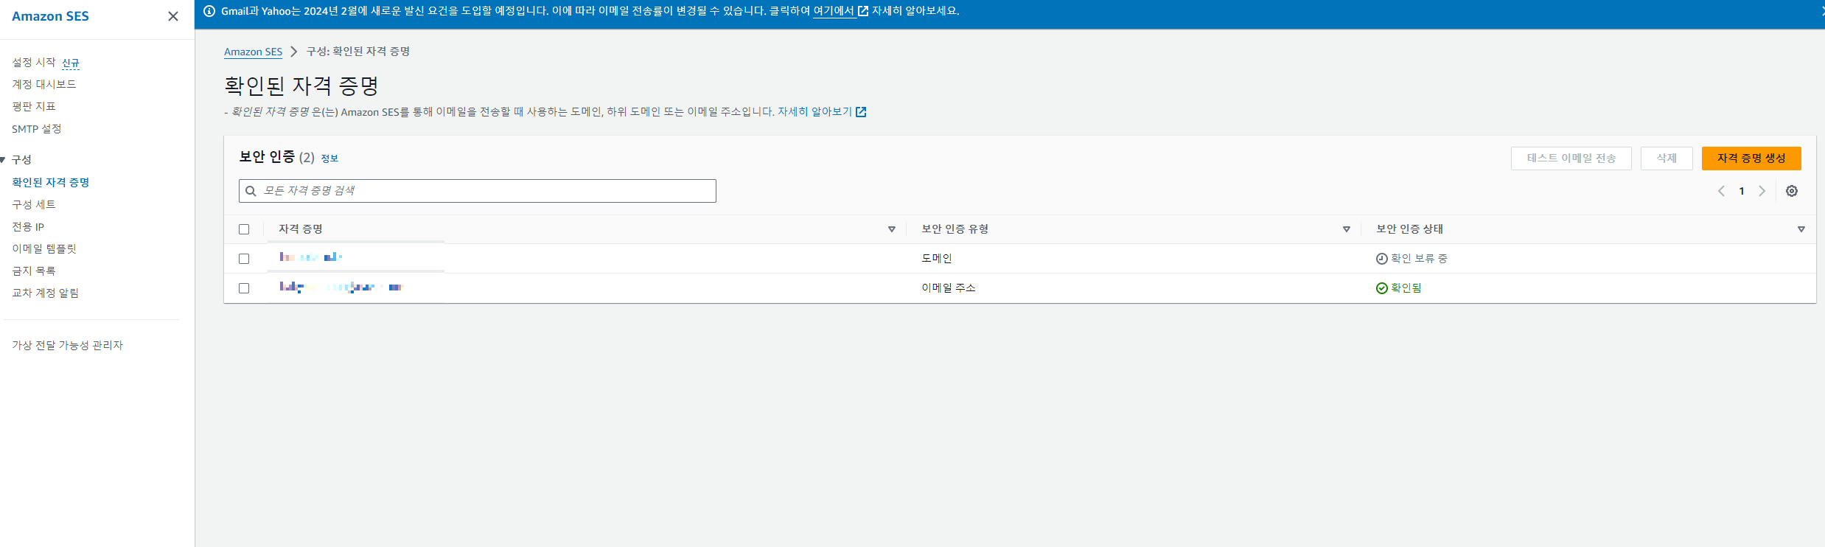Select the checkbox for the 도메인 row

coord(244,259)
